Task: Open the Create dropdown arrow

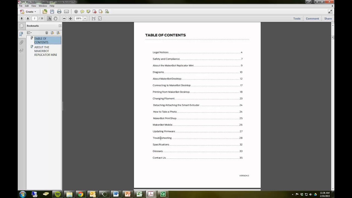Action: (x=35, y=12)
